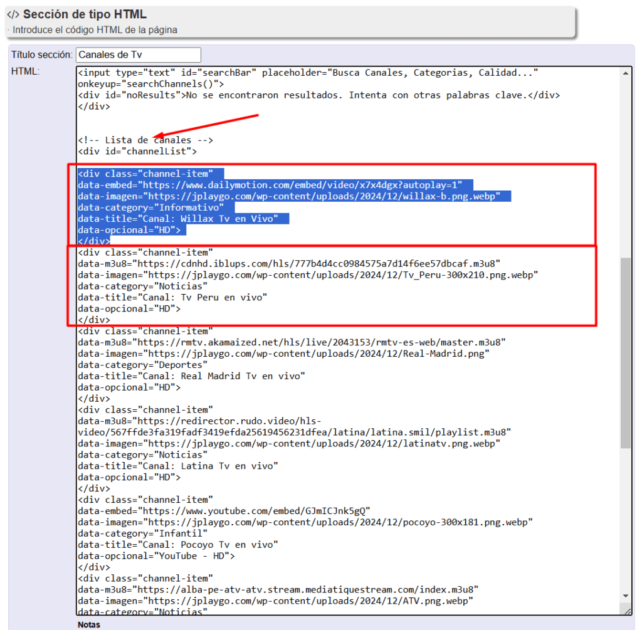The image size is (642, 630).
Task: Click data-opcional="YouTube - HD" line
Action: (156, 556)
